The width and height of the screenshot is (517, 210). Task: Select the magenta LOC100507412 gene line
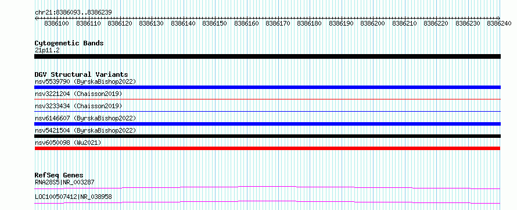click(267, 202)
